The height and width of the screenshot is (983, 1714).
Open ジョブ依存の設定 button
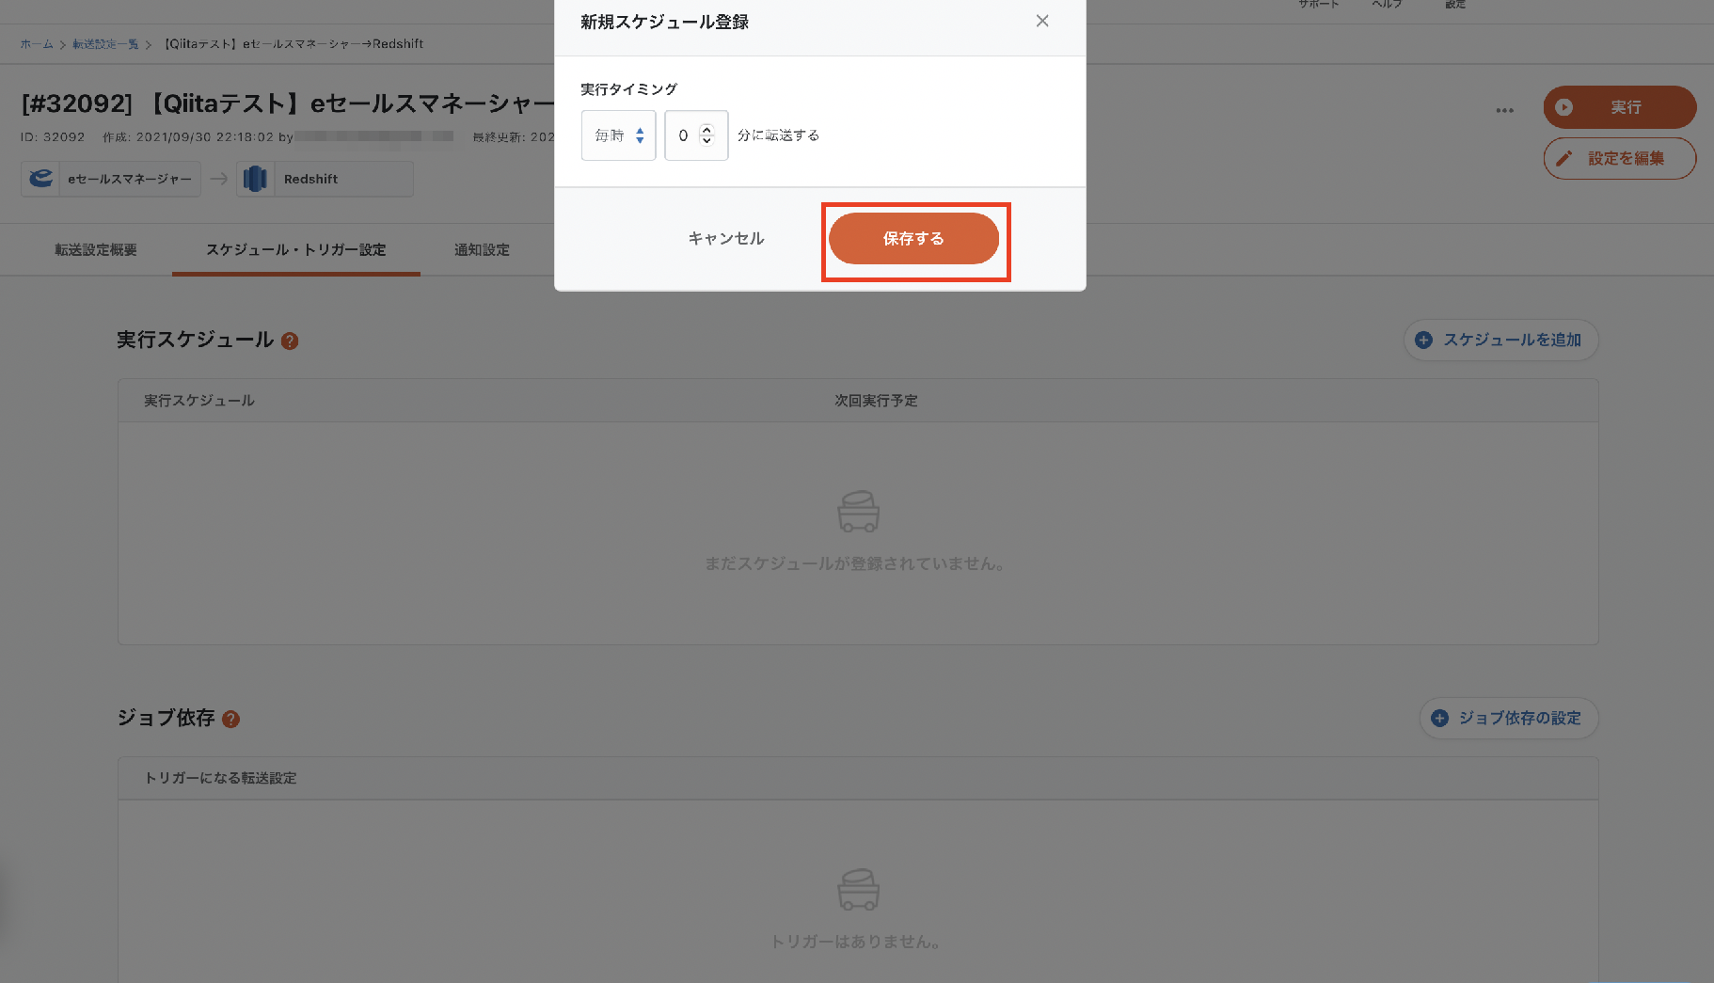1508,718
